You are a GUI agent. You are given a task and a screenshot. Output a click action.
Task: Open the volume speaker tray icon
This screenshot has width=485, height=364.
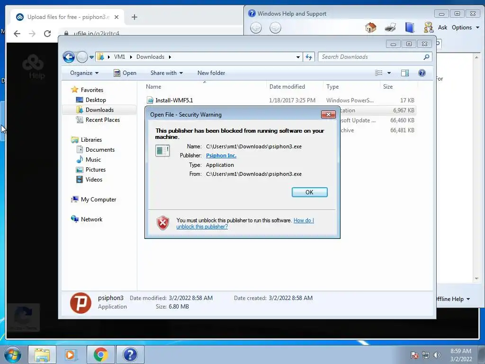437,355
